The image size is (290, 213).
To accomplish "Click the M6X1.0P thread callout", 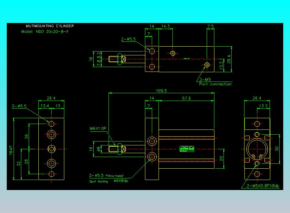I will (98, 128).
